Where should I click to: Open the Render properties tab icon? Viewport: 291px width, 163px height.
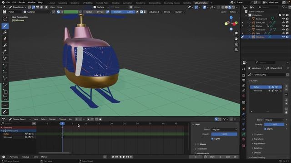pyautogui.click(x=244, y=76)
